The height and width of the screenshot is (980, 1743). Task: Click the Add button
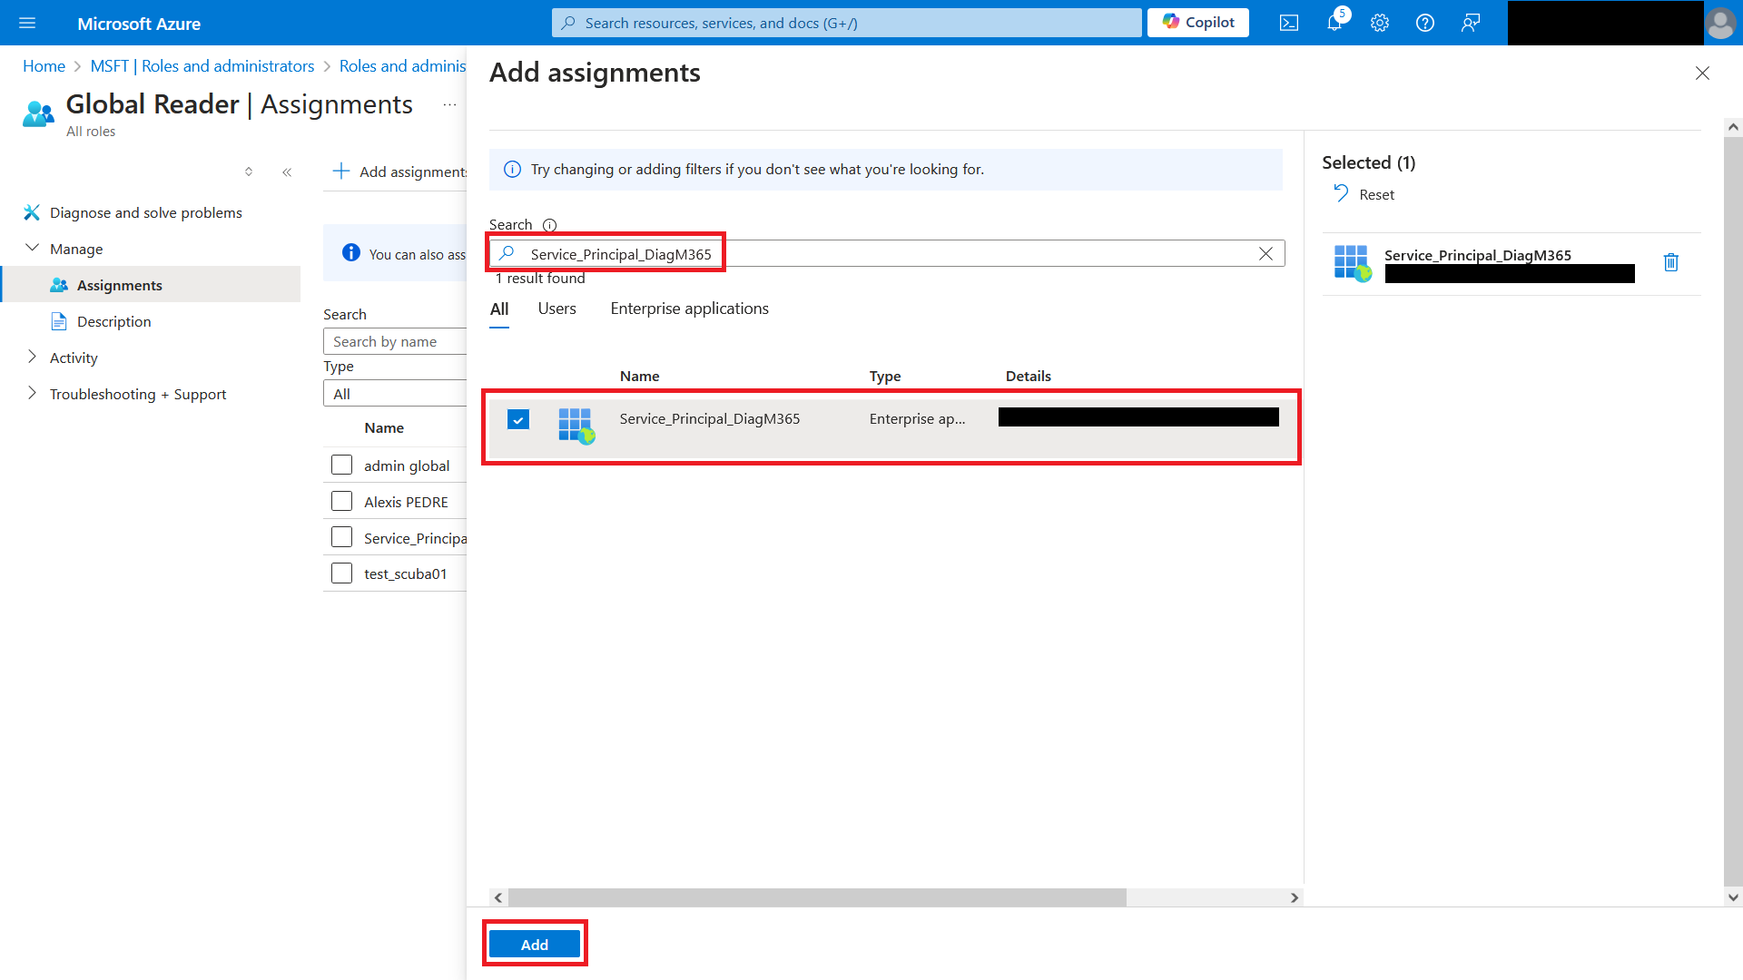(534, 945)
